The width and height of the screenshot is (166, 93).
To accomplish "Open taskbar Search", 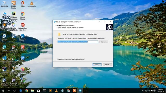I will (x=9, y=91).
